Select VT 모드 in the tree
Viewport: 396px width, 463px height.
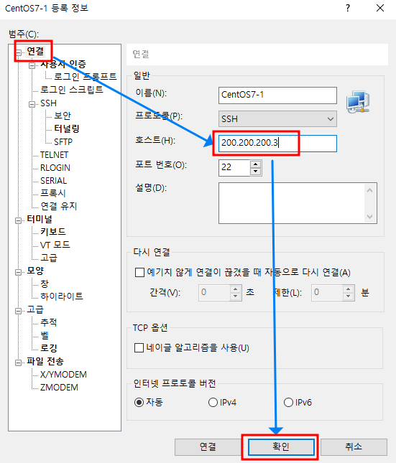[x=55, y=245]
